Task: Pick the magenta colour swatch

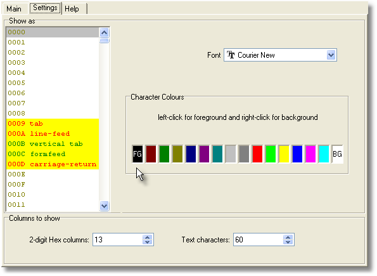Action: click(x=310, y=154)
